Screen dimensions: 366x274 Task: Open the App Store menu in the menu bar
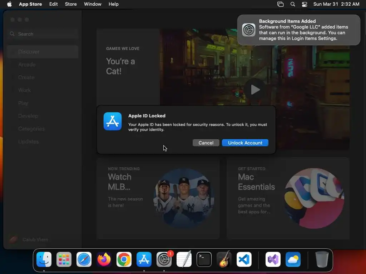(x=30, y=4)
